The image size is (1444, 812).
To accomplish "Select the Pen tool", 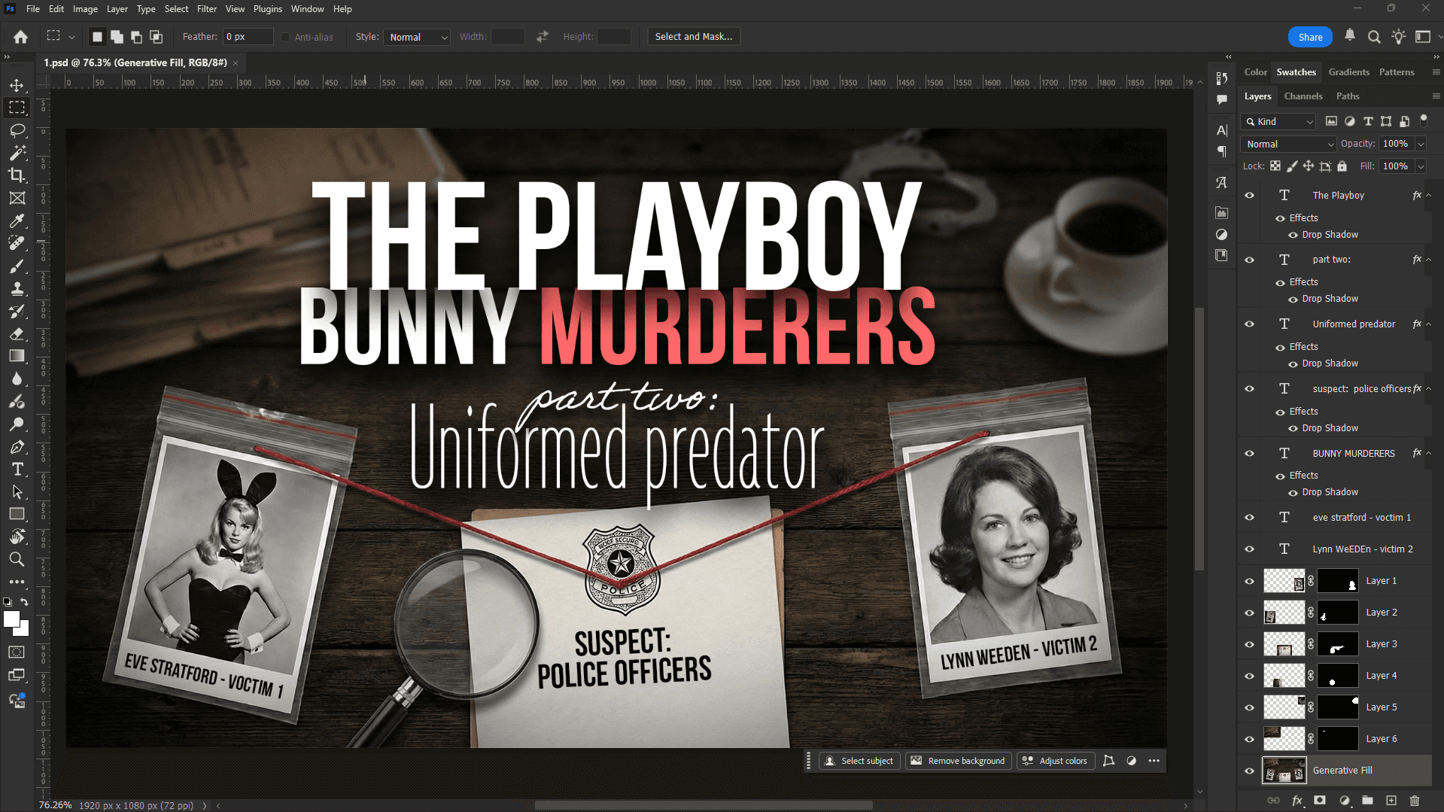I will coord(17,447).
